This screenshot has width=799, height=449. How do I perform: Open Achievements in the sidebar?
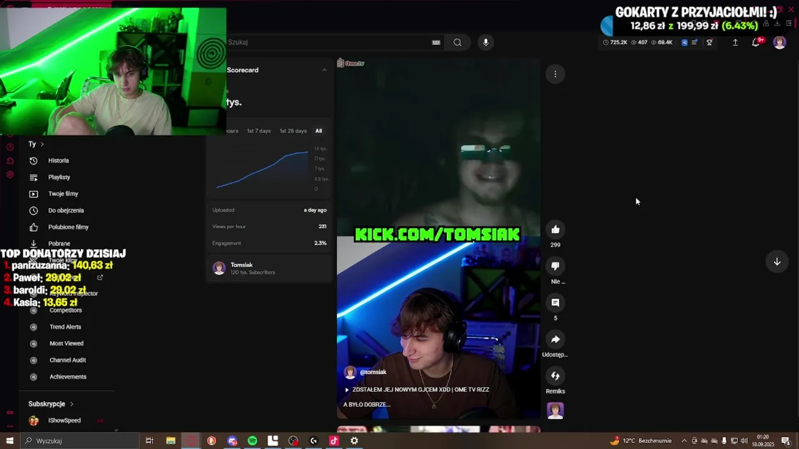pos(67,377)
